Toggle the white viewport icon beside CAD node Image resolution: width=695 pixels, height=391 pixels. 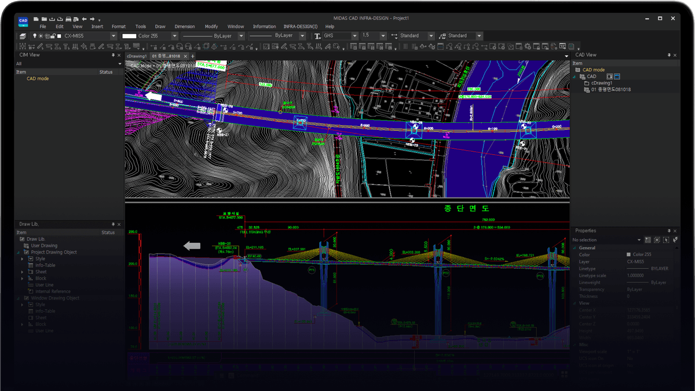[609, 76]
